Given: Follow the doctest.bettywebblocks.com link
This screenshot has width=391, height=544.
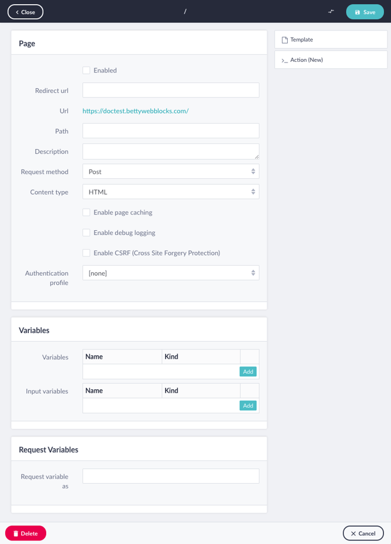Looking at the screenshot, I should [135, 111].
